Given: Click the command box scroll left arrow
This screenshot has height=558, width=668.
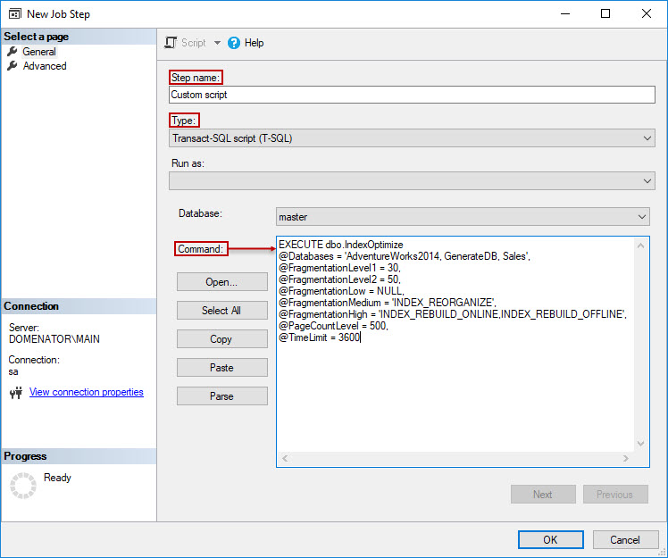Looking at the screenshot, I should point(285,458).
